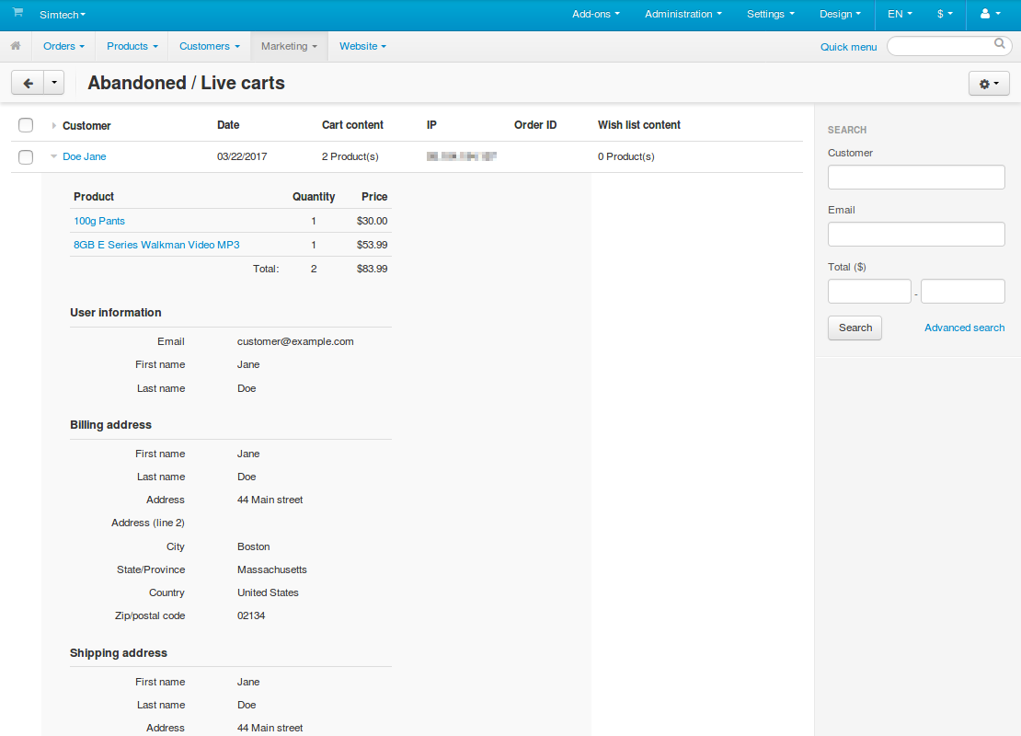
Task: Open the Settings menu
Action: [770, 14]
